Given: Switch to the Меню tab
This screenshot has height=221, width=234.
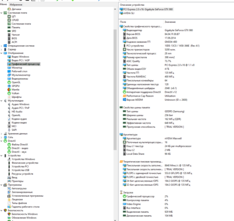Looking at the screenshot, I should coord(4,4).
